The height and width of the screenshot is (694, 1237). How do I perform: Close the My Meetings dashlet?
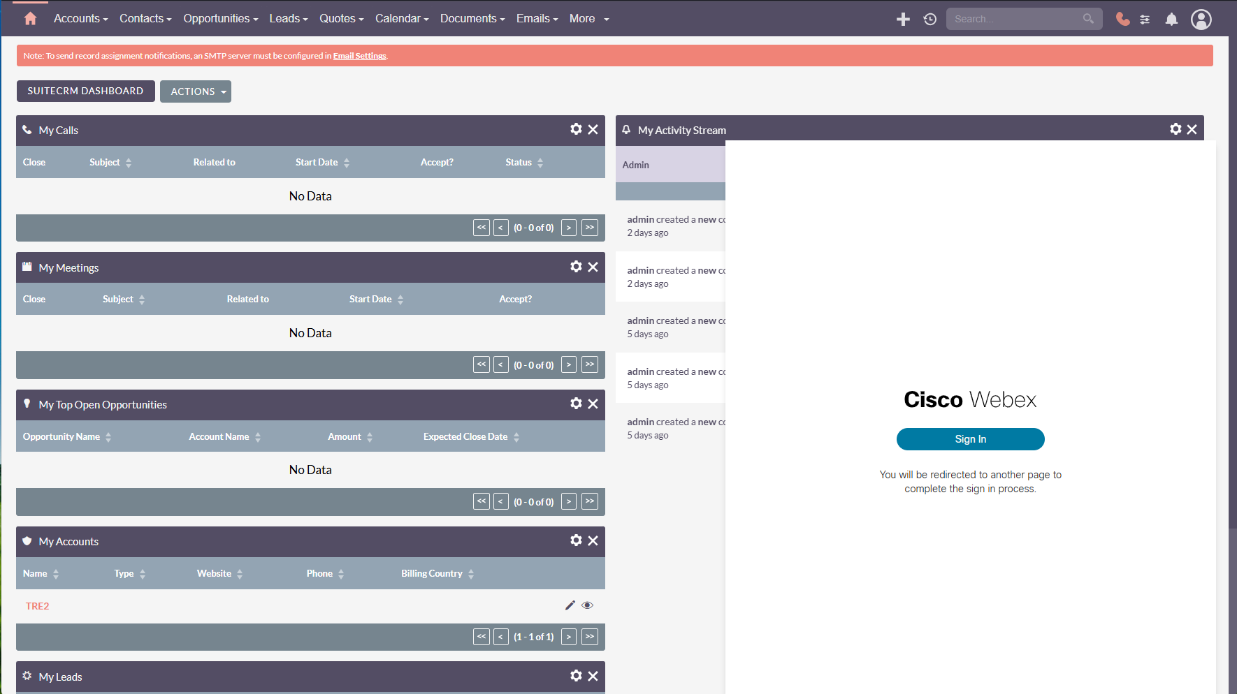click(593, 267)
